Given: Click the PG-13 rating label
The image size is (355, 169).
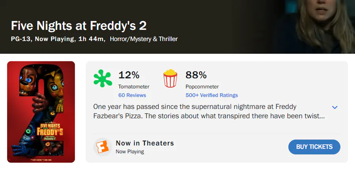Looking at the screenshot, I should tap(21, 39).
